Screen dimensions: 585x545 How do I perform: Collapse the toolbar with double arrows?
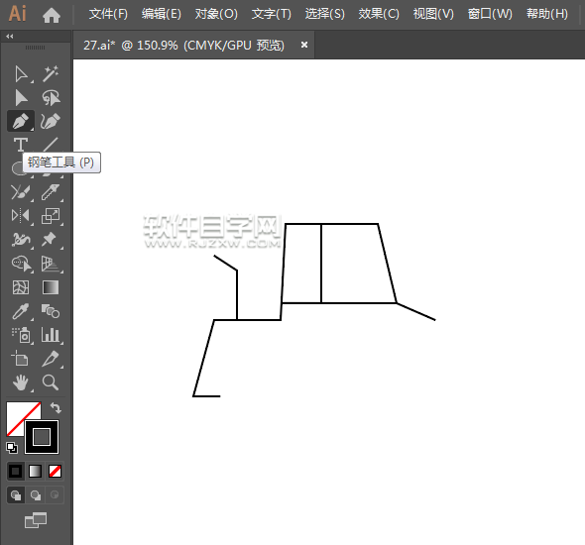[x=10, y=36]
